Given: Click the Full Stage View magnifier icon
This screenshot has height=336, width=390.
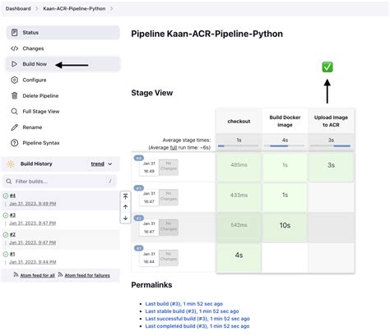Looking at the screenshot, I should pos(14,112).
